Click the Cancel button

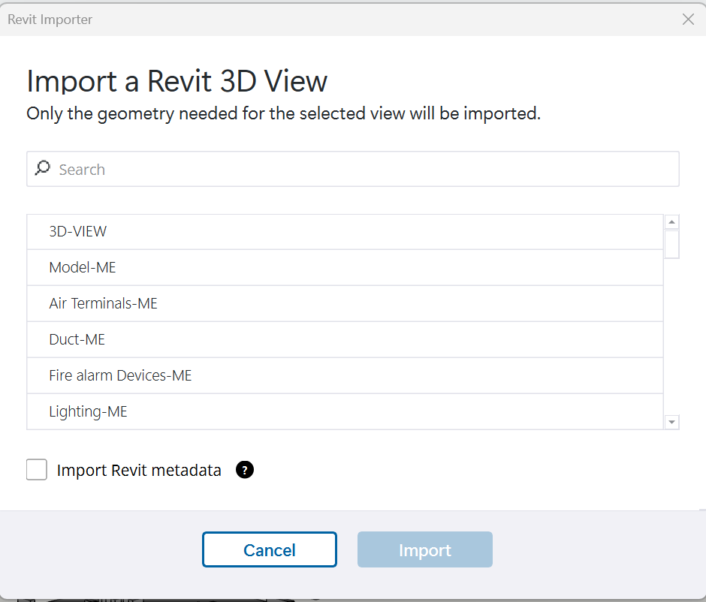click(x=269, y=549)
